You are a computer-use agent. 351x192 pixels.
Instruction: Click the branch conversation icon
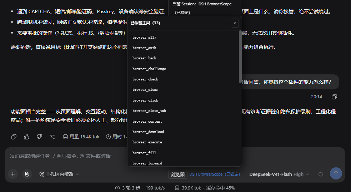[x=52, y=137]
